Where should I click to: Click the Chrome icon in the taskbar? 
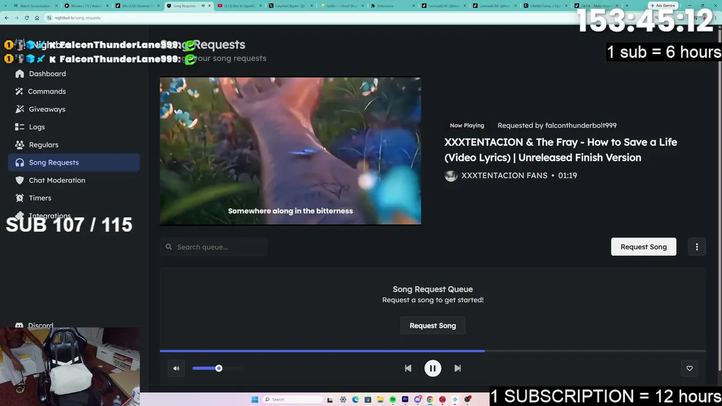click(x=430, y=400)
